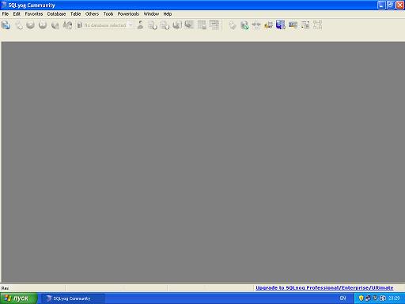The image size is (405, 304).
Task: Click Upgrade to SQLyog Professional/Enterprise/Ultimate link
Action: (x=324, y=287)
